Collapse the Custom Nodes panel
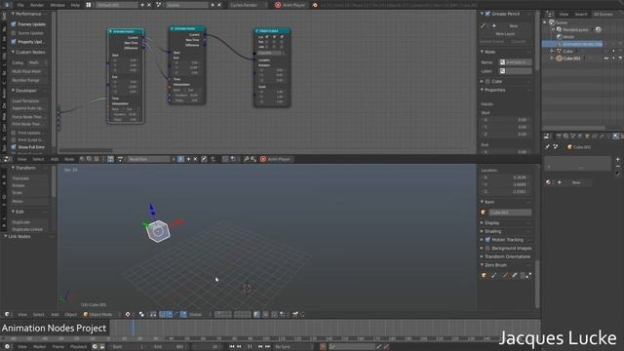This screenshot has width=624, height=351. pos(13,52)
